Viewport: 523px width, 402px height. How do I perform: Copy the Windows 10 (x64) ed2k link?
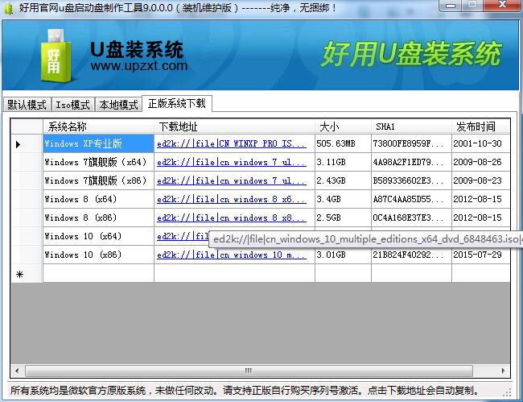(183, 236)
